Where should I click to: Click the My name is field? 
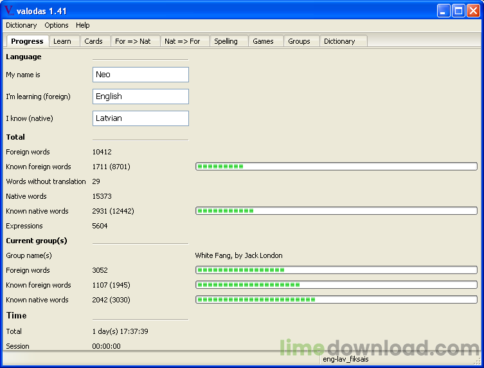coord(141,75)
